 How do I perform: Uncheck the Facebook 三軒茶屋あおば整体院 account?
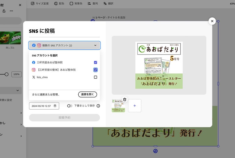[x=96, y=62]
